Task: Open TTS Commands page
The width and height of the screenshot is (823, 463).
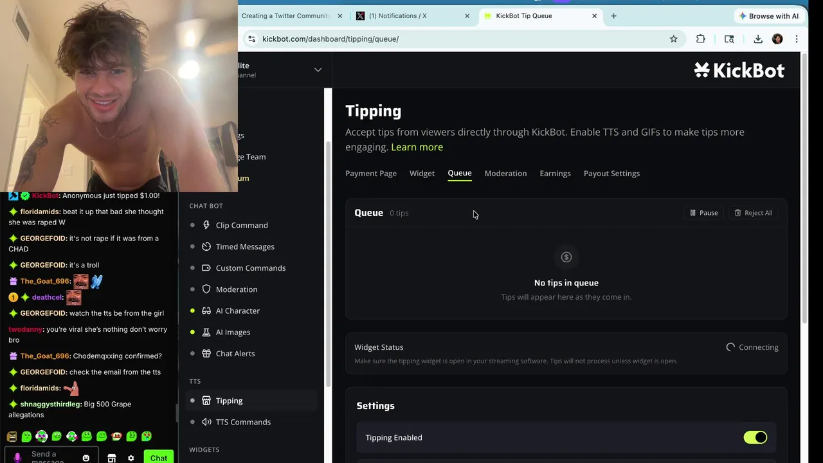Action: (x=243, y=422)
